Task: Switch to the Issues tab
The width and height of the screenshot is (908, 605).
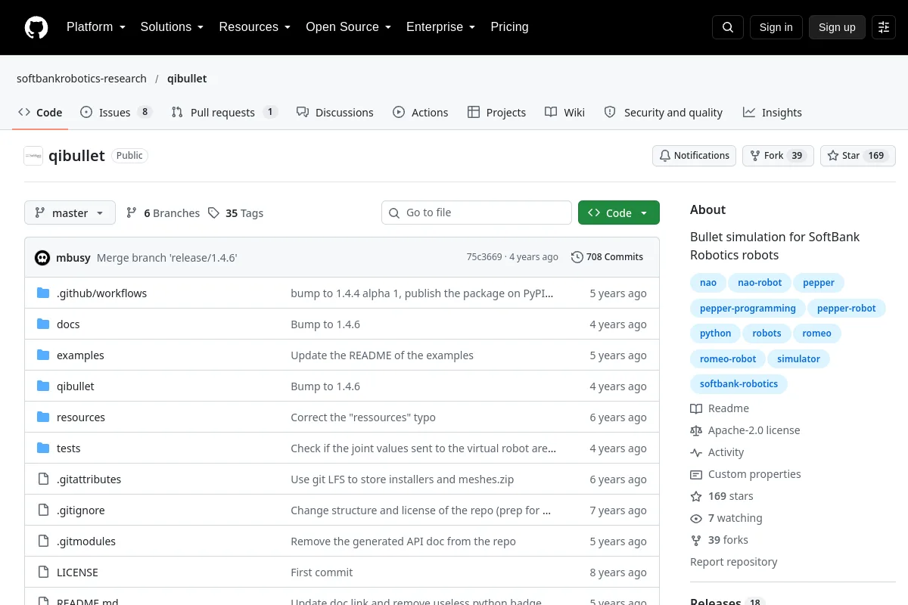Action: [117, 112]
